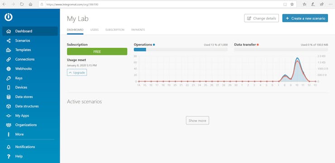The height and width of the screenshot is (163, 335).
Task: Click the Keys key icon
Action: 9,78
